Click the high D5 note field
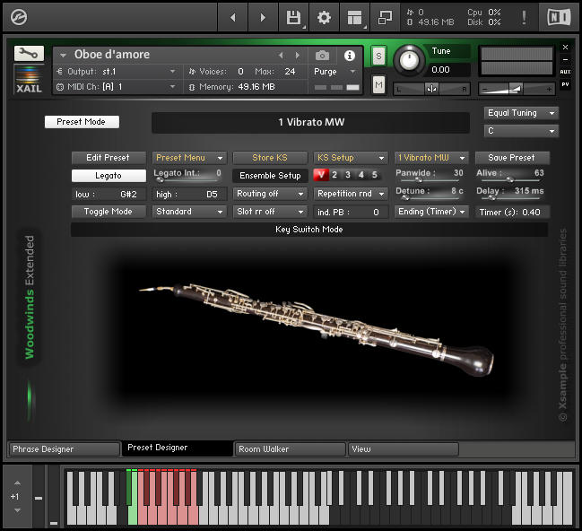This screenshot has height=531, width=582. (x=189, y=195)
